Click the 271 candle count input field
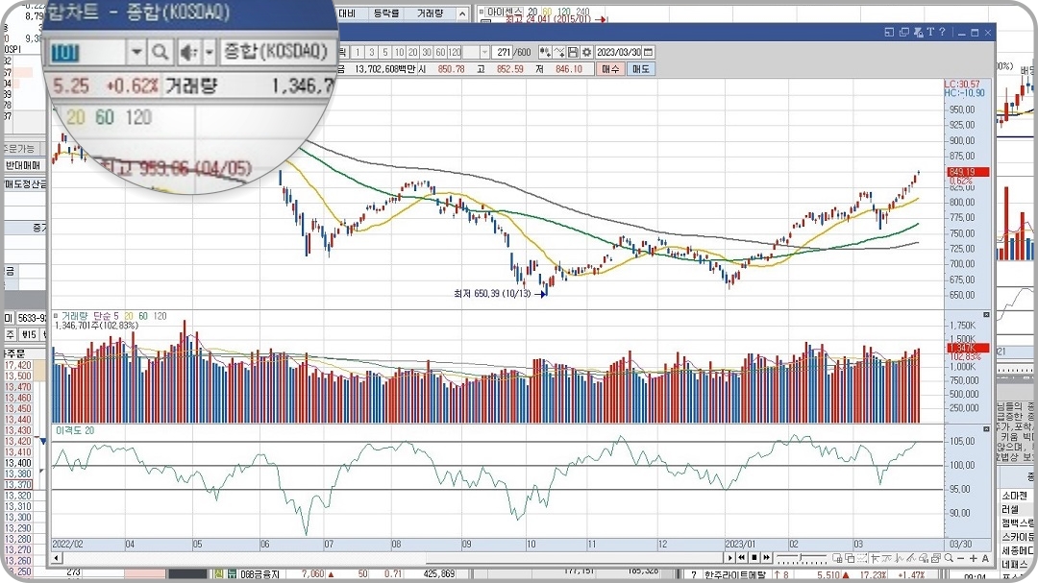 point(503,52)
